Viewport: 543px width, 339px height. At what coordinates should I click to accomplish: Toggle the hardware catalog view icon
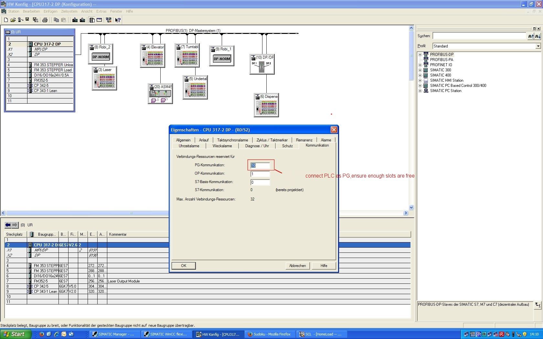click(92, 20)
